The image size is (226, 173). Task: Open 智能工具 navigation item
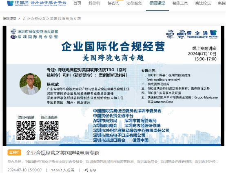click(180, 3)
